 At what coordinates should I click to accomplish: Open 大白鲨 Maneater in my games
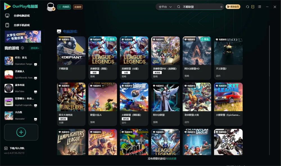(x=21, y=116)
